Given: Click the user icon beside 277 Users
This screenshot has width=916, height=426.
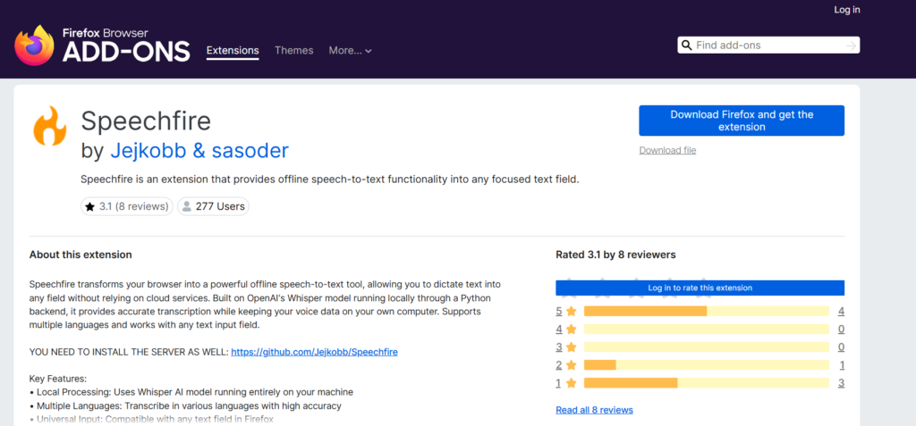Looking at the screenshot, I should point(187,206).
